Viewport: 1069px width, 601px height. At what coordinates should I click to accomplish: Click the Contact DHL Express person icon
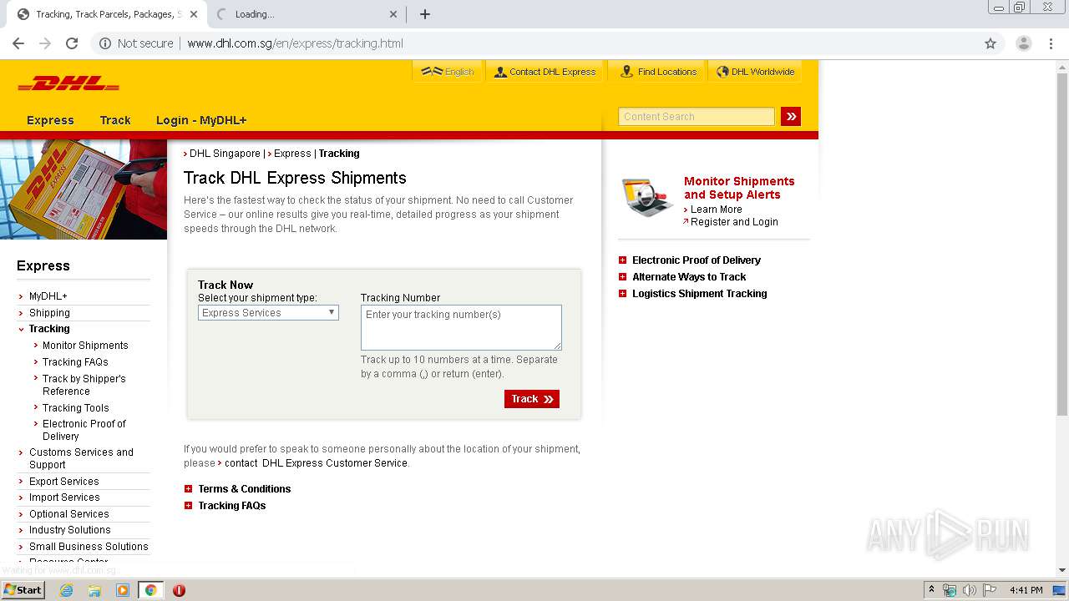coord(500,72)
